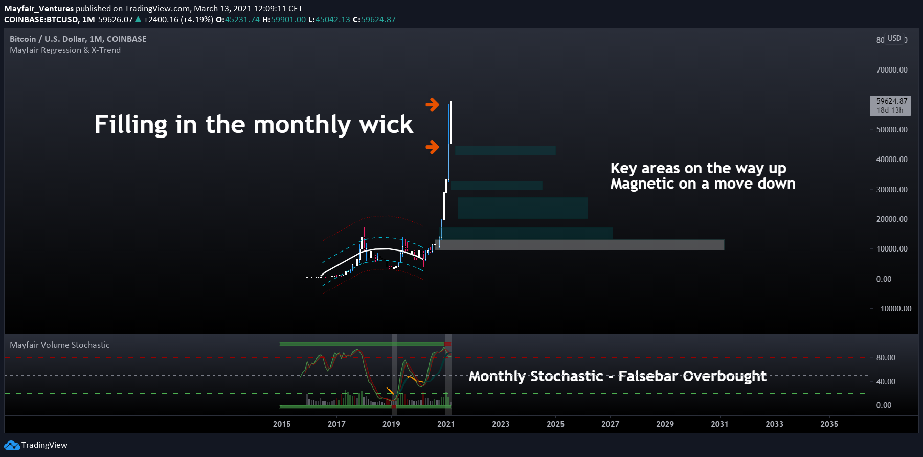Click the countdown label 18d 13h
Screen dimensions: 923x457
890,110
